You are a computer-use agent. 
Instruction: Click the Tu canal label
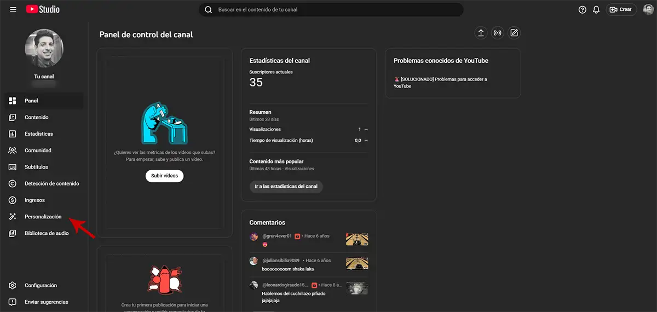(44, 77)
